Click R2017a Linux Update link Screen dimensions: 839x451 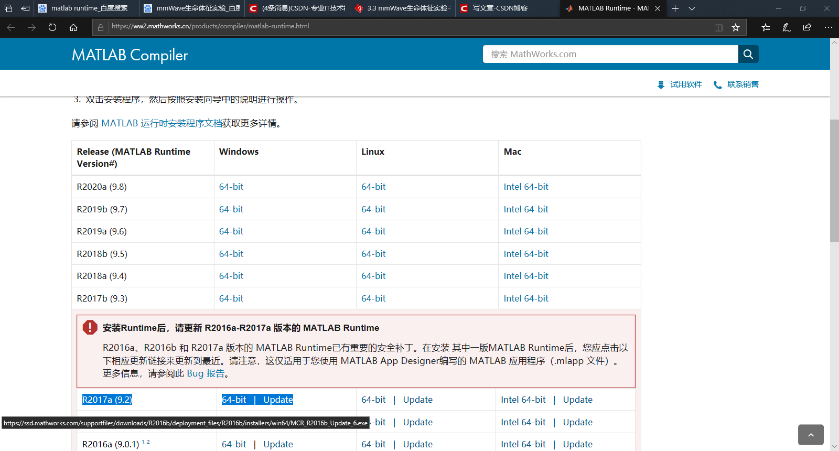418,400
